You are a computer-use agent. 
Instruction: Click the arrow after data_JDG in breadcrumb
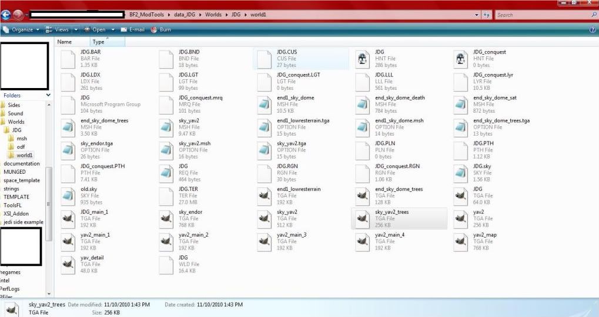pos(200,15)
